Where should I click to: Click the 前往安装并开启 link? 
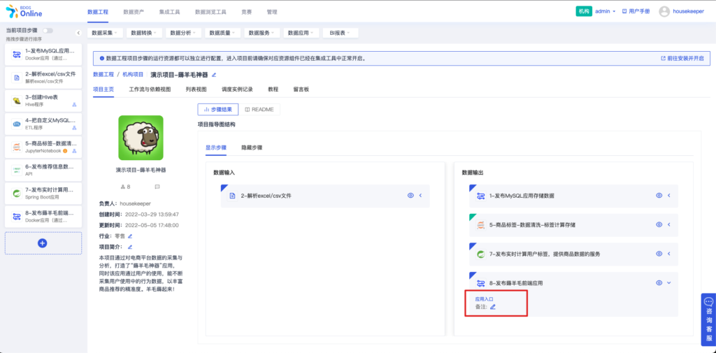682,59
